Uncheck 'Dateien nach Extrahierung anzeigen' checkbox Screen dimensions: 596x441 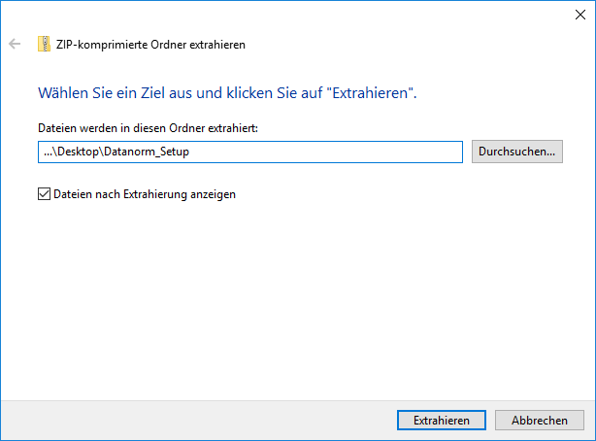pos(44,194)
